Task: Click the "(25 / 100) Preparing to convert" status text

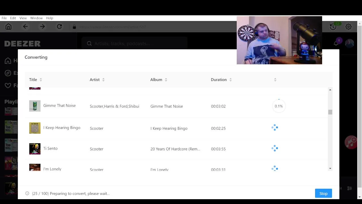Action: [71, 194]
